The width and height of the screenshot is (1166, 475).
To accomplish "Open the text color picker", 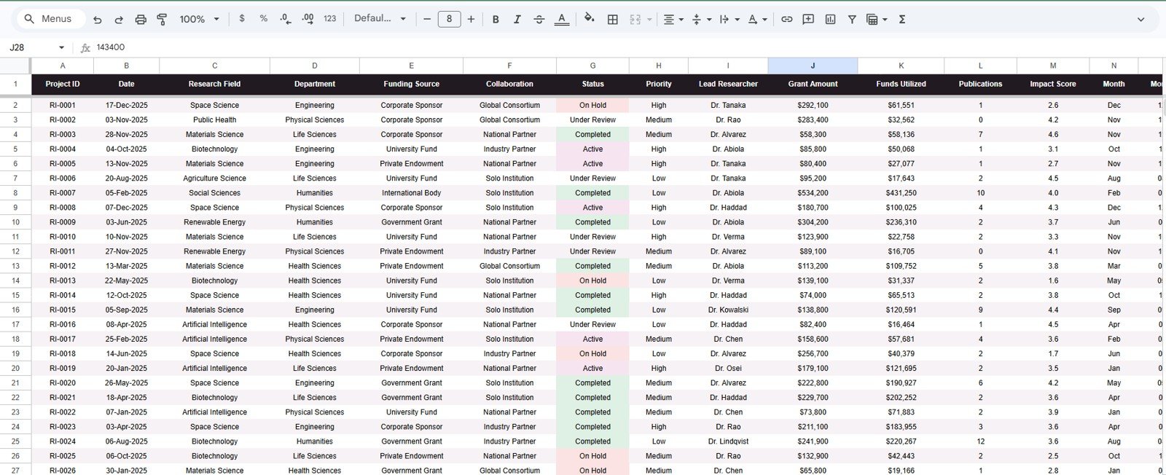I will click(x=561, y=20).
